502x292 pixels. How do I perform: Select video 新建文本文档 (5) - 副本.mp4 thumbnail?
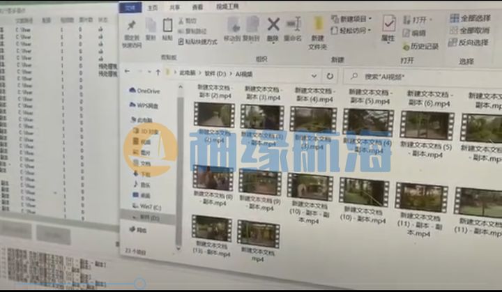(427, 125)
